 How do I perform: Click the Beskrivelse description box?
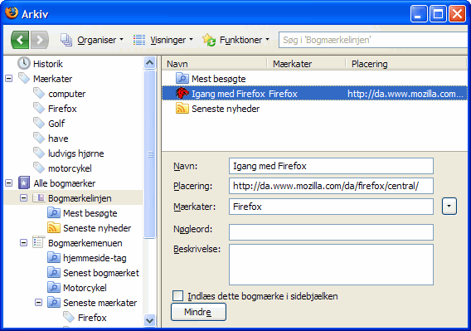pos(331,265)
